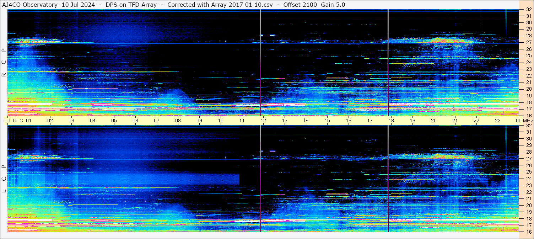Click the AJ4CO Observatory title text
534x239 pixels.
click(30, 5)
